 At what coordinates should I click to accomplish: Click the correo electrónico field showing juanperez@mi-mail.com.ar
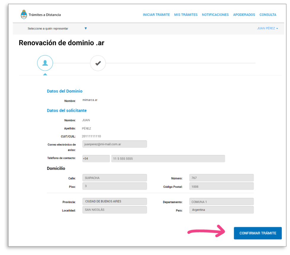(x=115, y=144)
